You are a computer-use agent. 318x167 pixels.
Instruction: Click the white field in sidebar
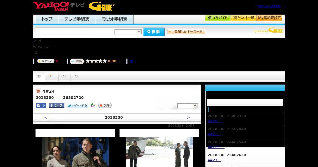(x=245, y=103)
